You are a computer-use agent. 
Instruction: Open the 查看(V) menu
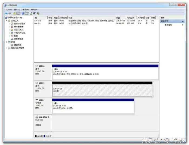[26, 9]
